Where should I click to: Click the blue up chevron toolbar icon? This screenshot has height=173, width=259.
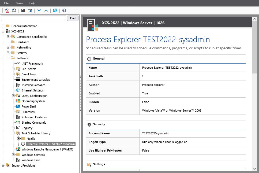[46, 10]
